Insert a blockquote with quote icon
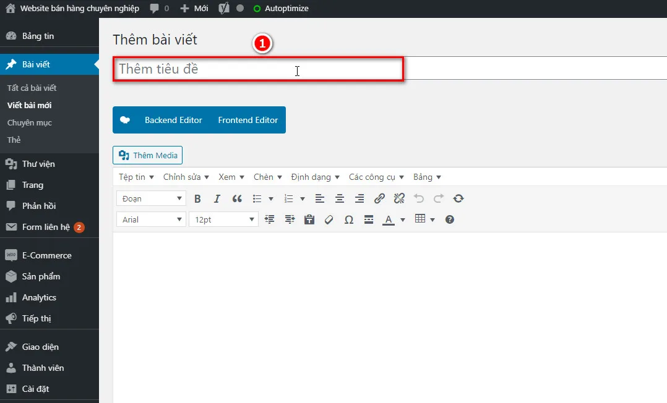This screenshot has width=667, height=403. [237, 198]
